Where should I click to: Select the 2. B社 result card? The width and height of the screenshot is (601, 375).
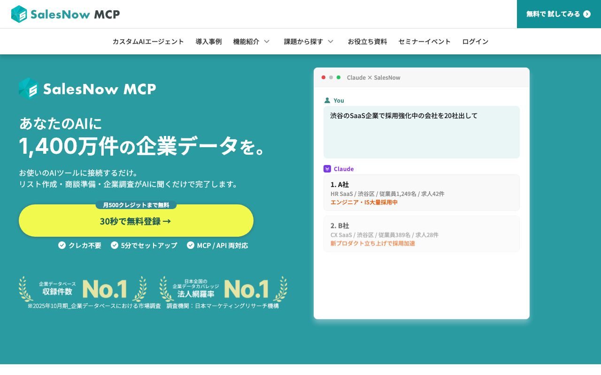(422, 233)
